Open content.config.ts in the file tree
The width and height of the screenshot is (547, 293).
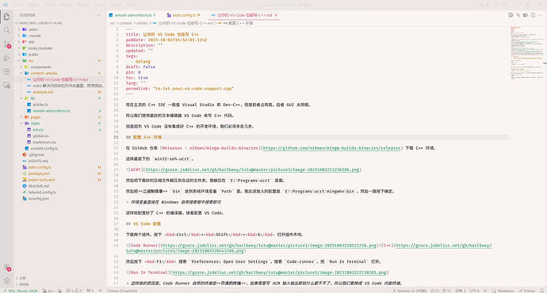[x=44, y=148]
